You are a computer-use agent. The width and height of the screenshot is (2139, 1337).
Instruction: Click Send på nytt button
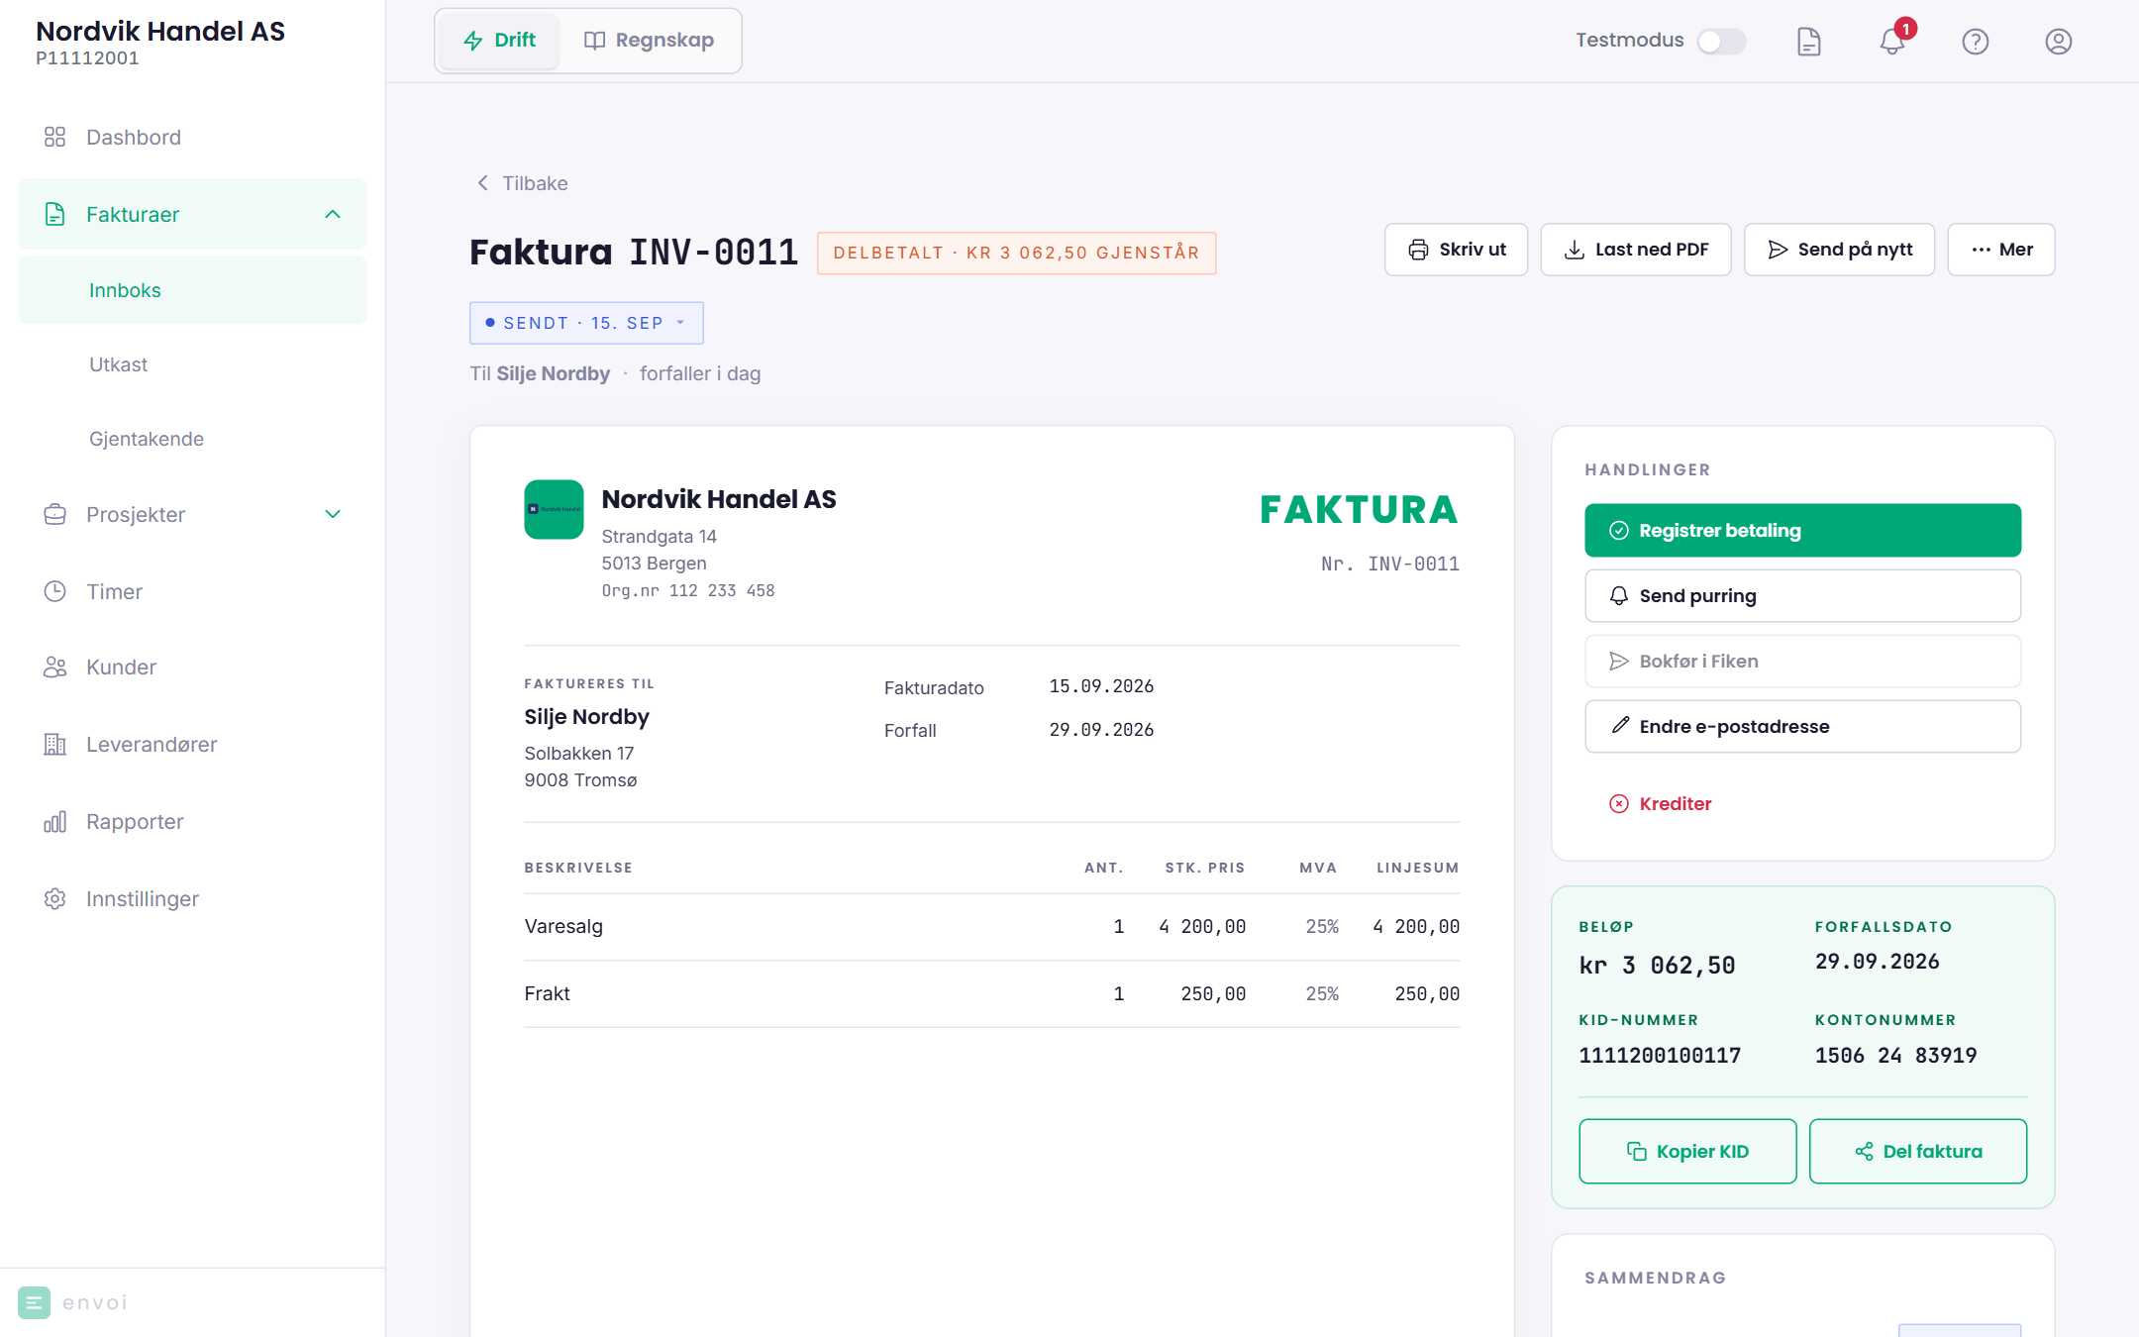point(1839,250)
